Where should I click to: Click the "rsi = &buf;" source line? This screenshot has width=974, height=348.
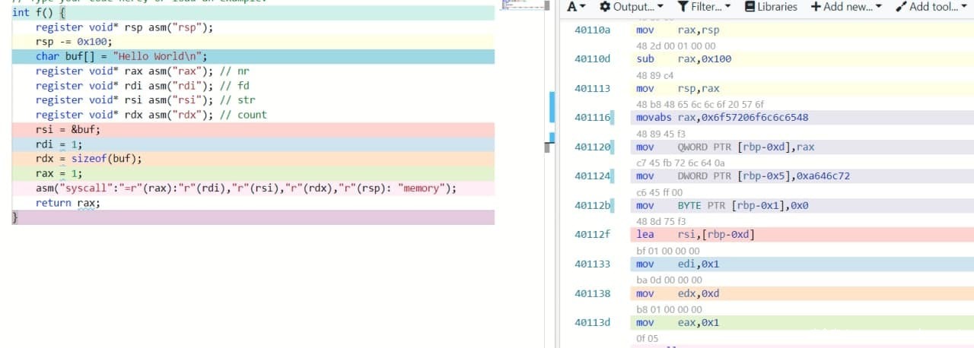pos(68,130)
